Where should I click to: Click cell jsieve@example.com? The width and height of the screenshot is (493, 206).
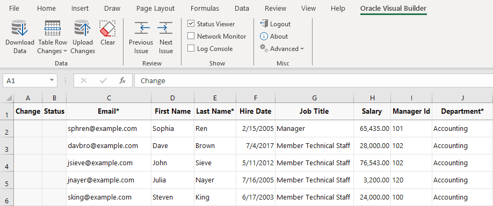coord(109,163)
